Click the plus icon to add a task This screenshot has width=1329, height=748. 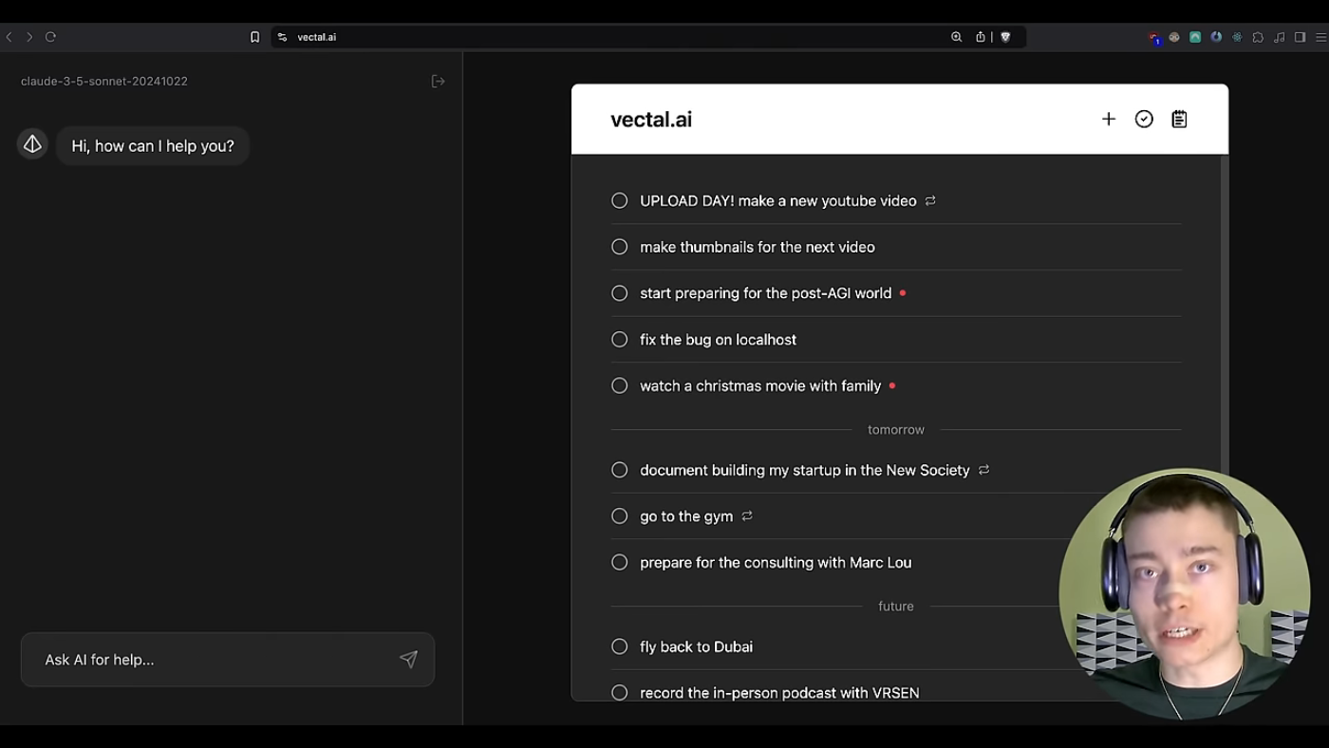tap(1108, 119)
